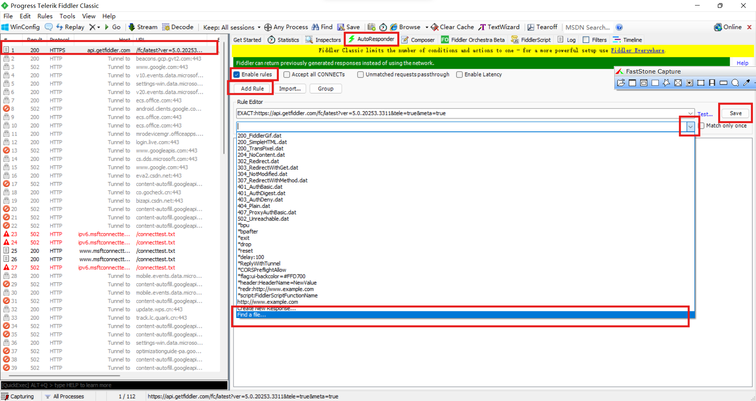Open the Tools menu

pyautogui.click(x=67, y=16)
